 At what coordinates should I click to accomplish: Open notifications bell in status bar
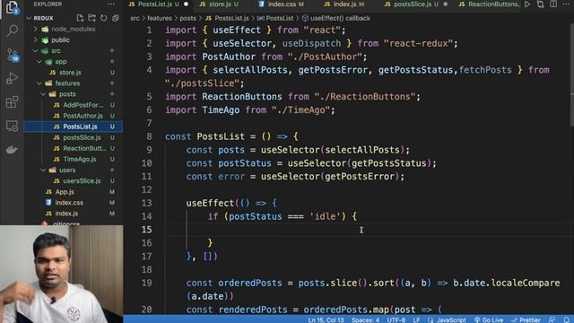coord(567,319)
